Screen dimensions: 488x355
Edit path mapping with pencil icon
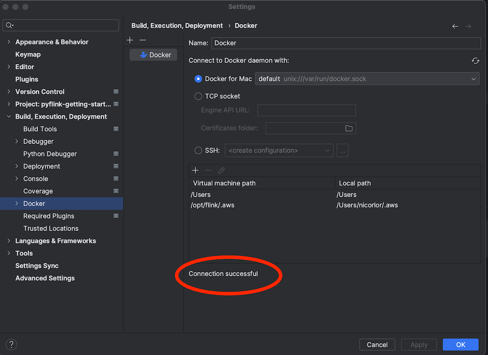[x=221, y=170]
